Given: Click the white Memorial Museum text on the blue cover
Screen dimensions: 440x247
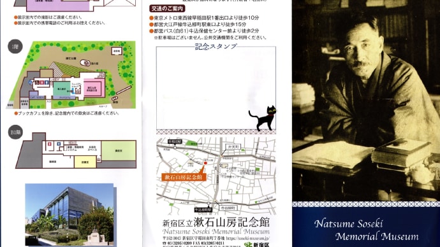Looking at the screenshot, I should click(x=377, y=237).
